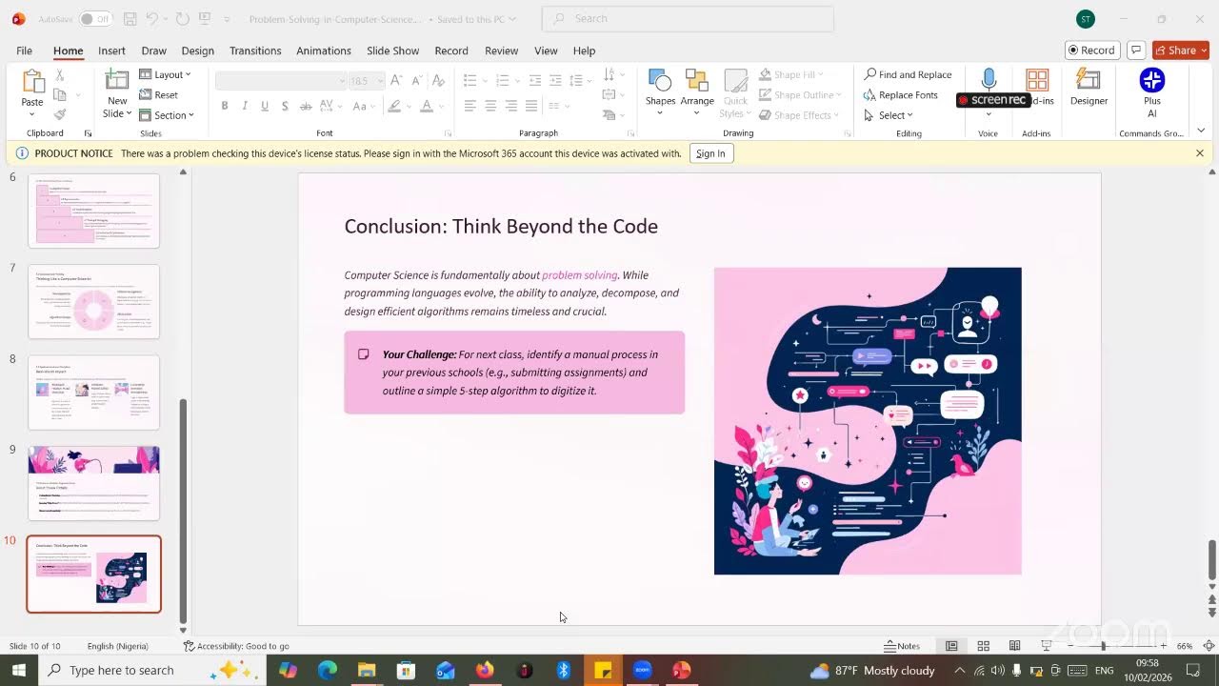The width and height of the screenshot is (1219, 686).
Task: Click the Dictate microphone icon
Action: [x=989, y=80]
